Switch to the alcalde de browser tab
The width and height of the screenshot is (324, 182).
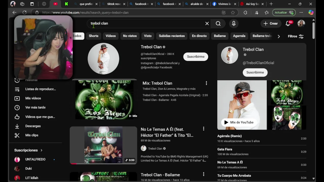196,4
